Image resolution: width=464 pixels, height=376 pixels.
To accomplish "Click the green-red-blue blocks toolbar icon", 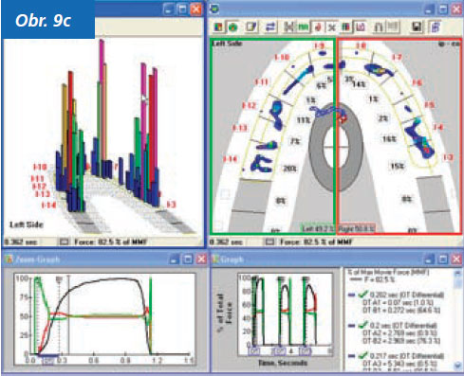I will (x=345, y=27).
